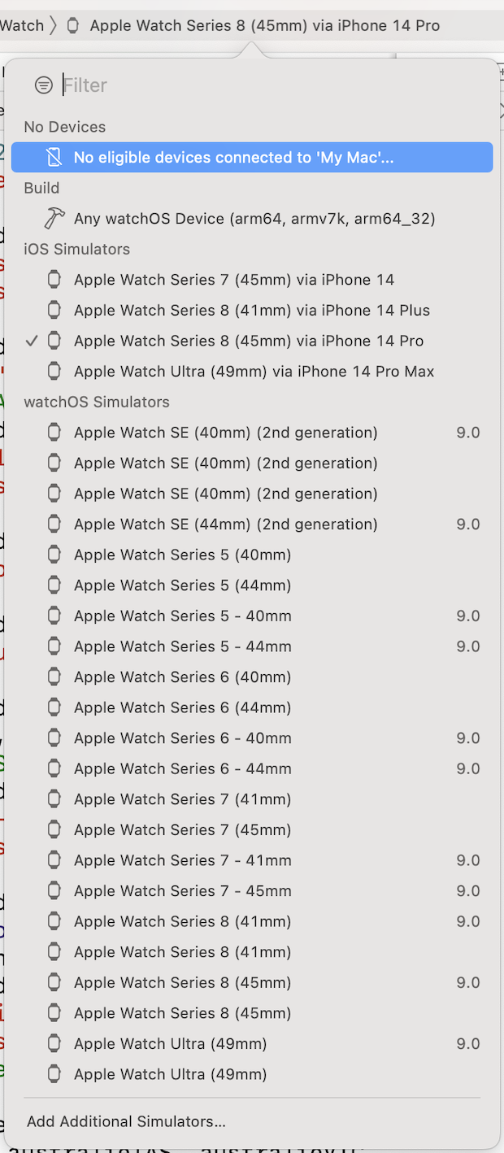Click Add Additional Simulators…
This screenshot has width=504, height=1153.
coord(126,1121)
